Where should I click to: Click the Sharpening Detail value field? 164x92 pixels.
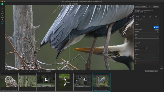point(158,47)
